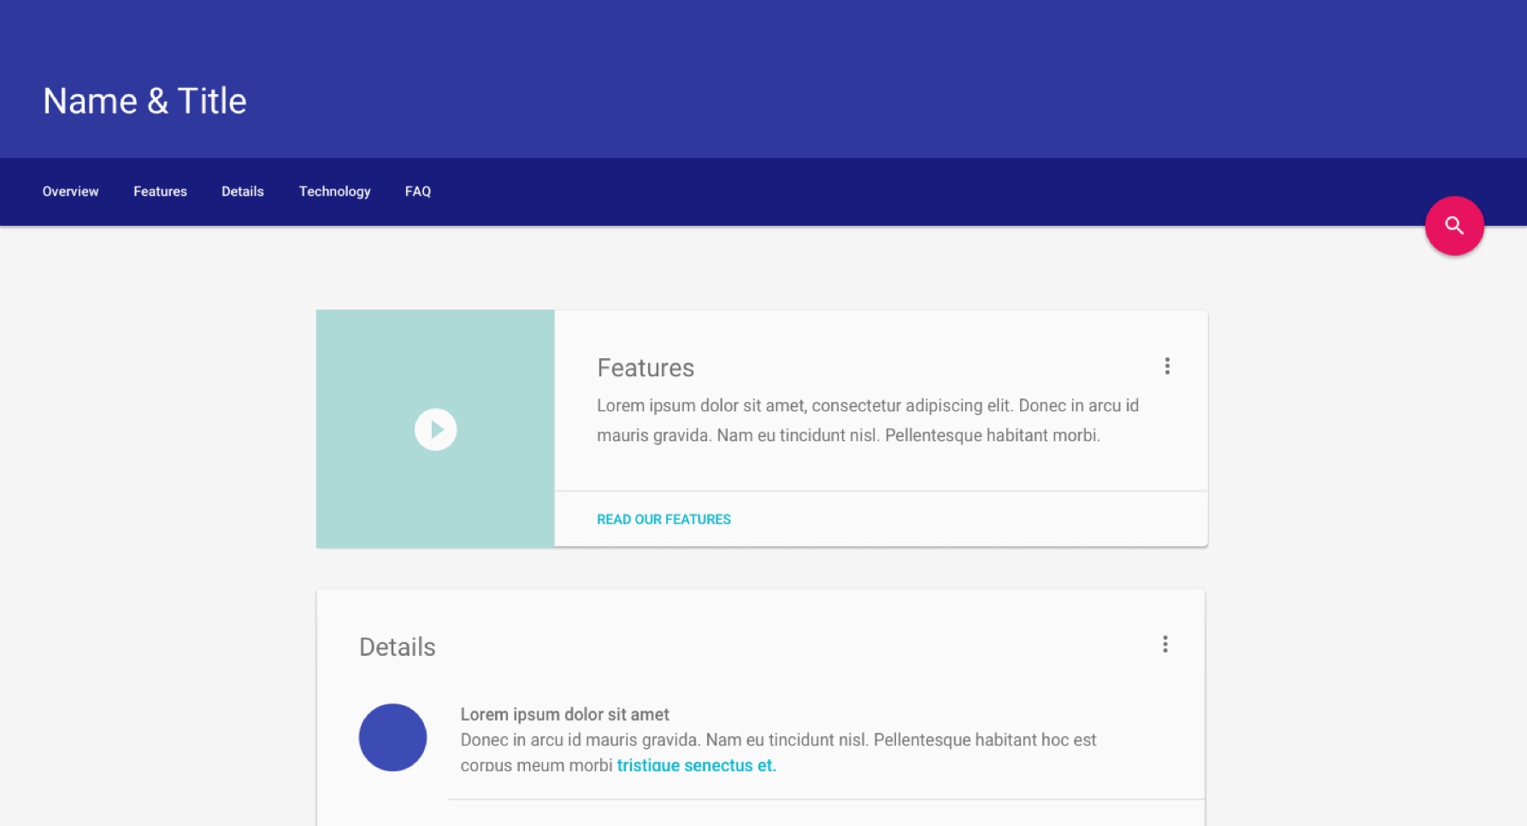Viewport: 1527px width, 826px height.
Task: Open search using the pink magnifier button
Action: (1454, 225)
